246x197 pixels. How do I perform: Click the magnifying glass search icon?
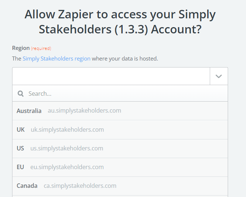21,94
